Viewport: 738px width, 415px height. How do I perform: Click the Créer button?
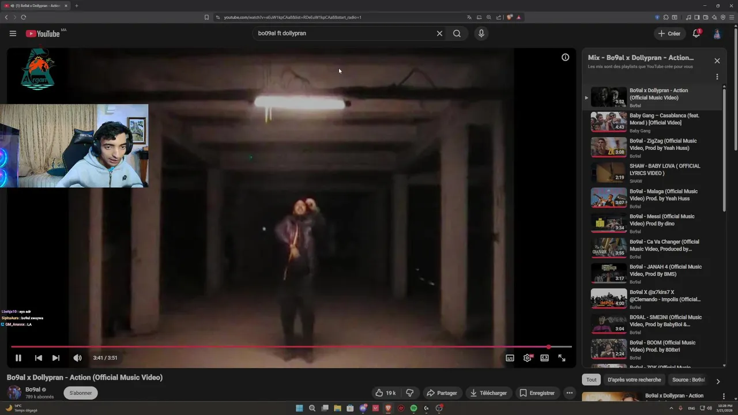coord(669,33)
